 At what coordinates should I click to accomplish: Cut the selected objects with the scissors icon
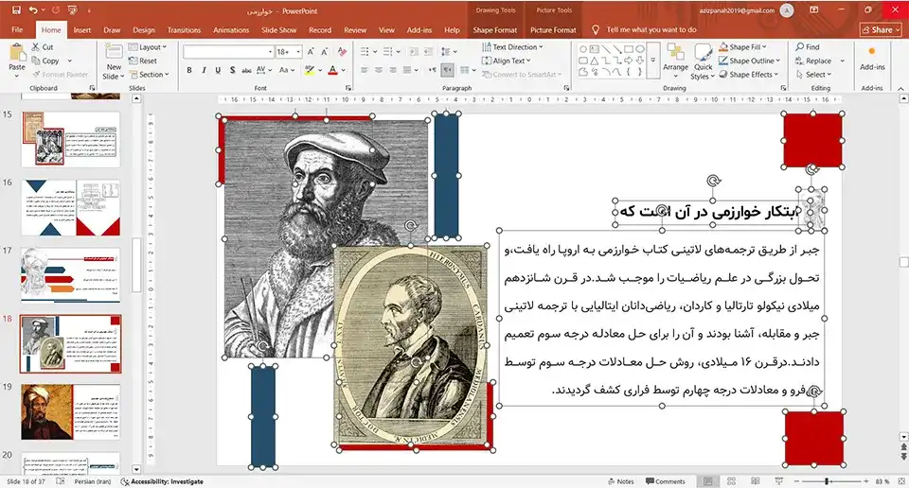pos(43,47)
